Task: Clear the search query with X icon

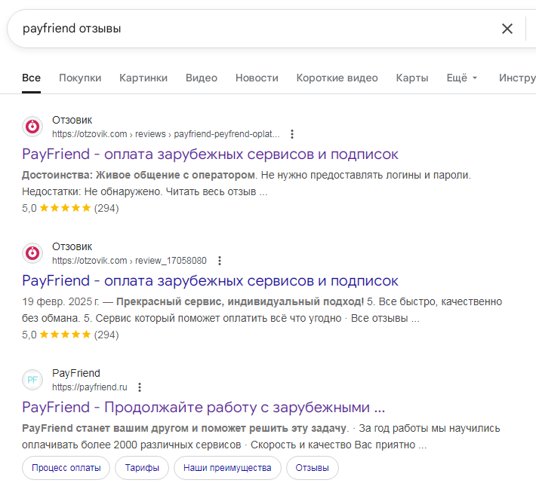Action: point(507,29)
